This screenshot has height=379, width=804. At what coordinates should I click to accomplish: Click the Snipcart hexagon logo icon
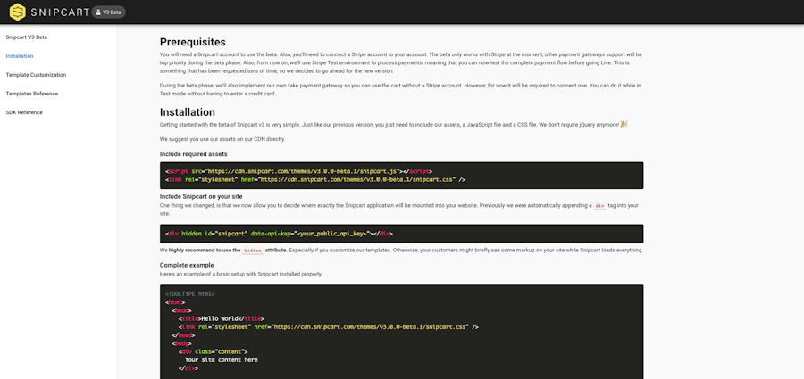(18, 12)
